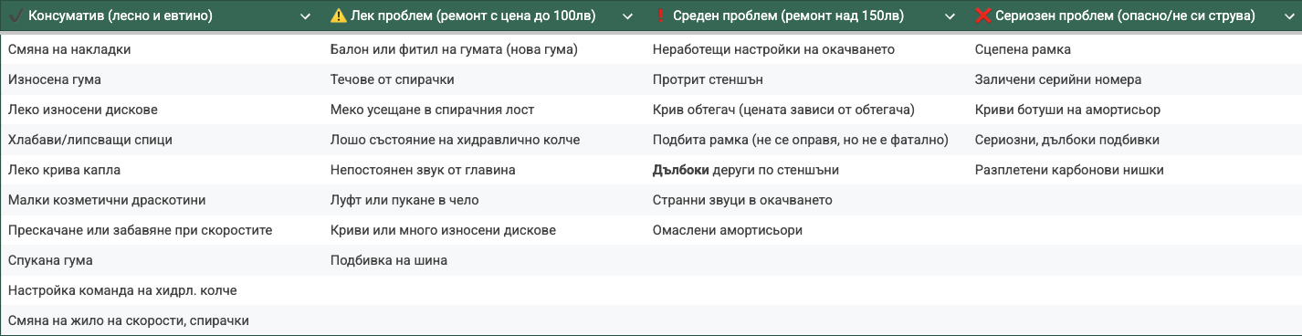Select the Среден проблем header text
This screenshot has width=1302, height=336.
click(788, 16)
